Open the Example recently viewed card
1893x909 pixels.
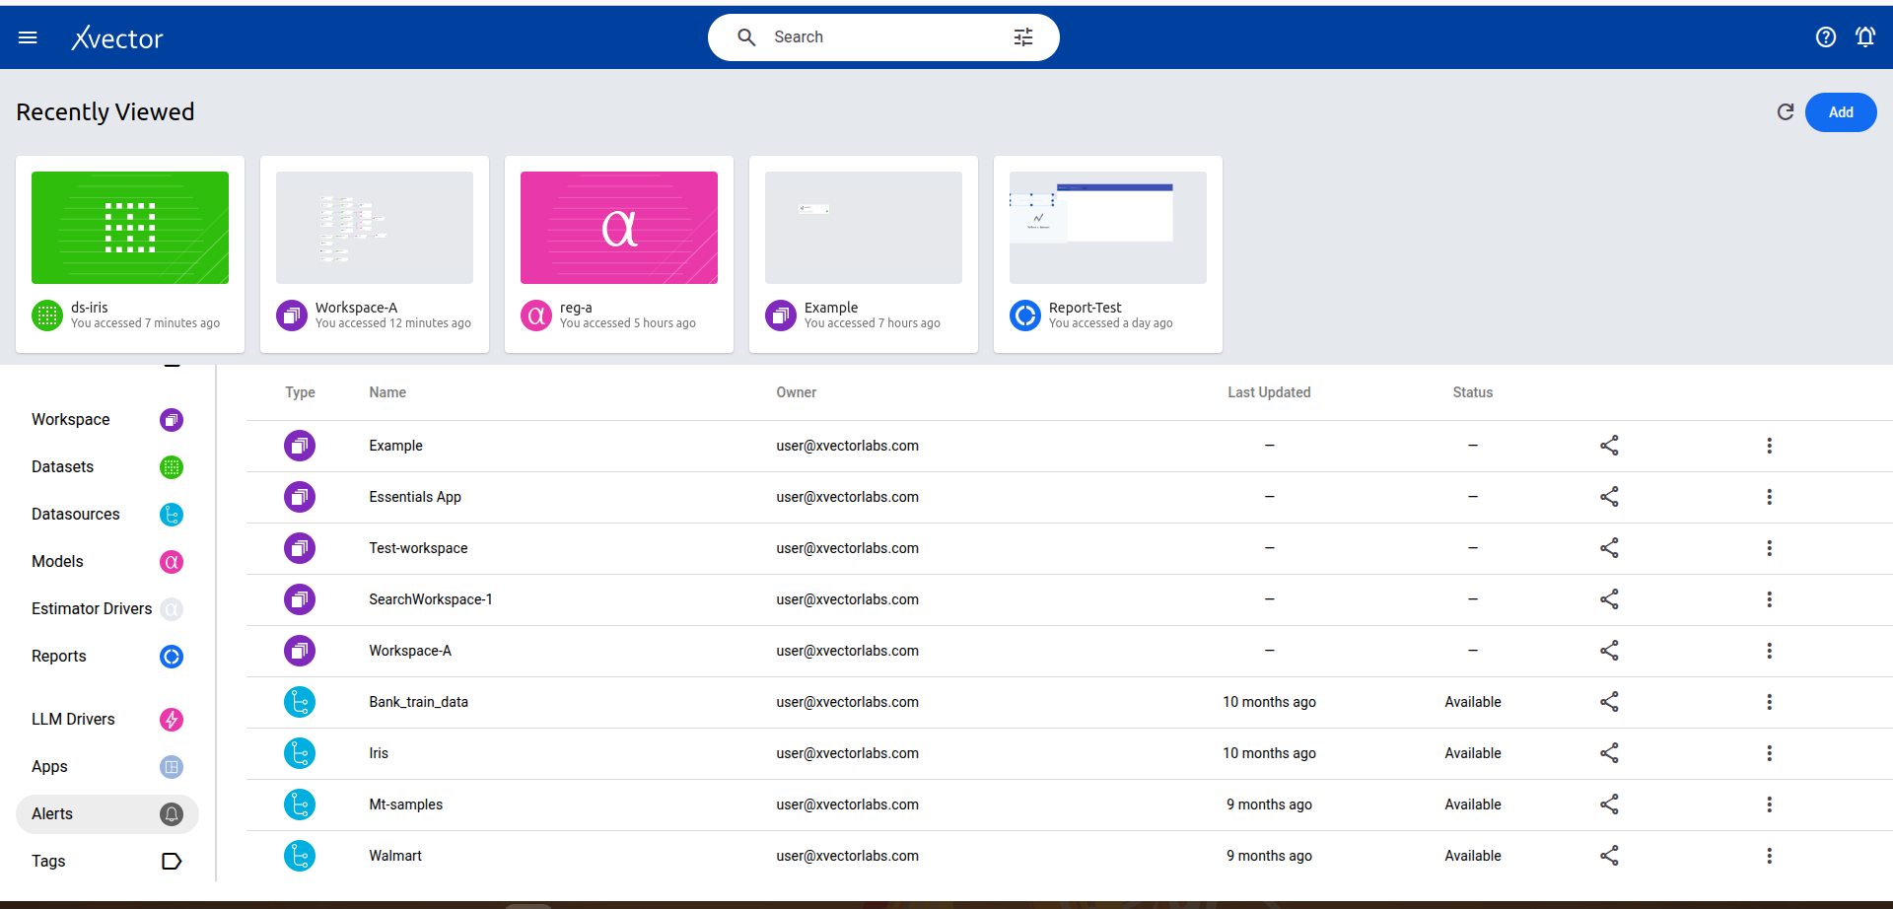[x=864, y=254]
